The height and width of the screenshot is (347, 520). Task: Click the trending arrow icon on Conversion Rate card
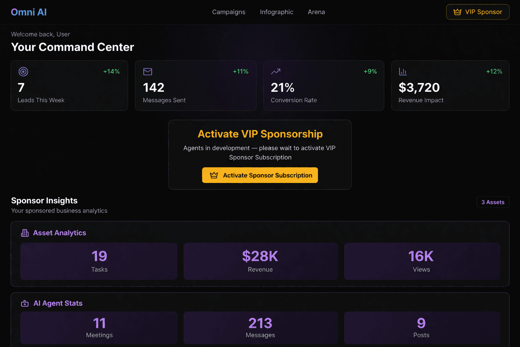[275, 72]
